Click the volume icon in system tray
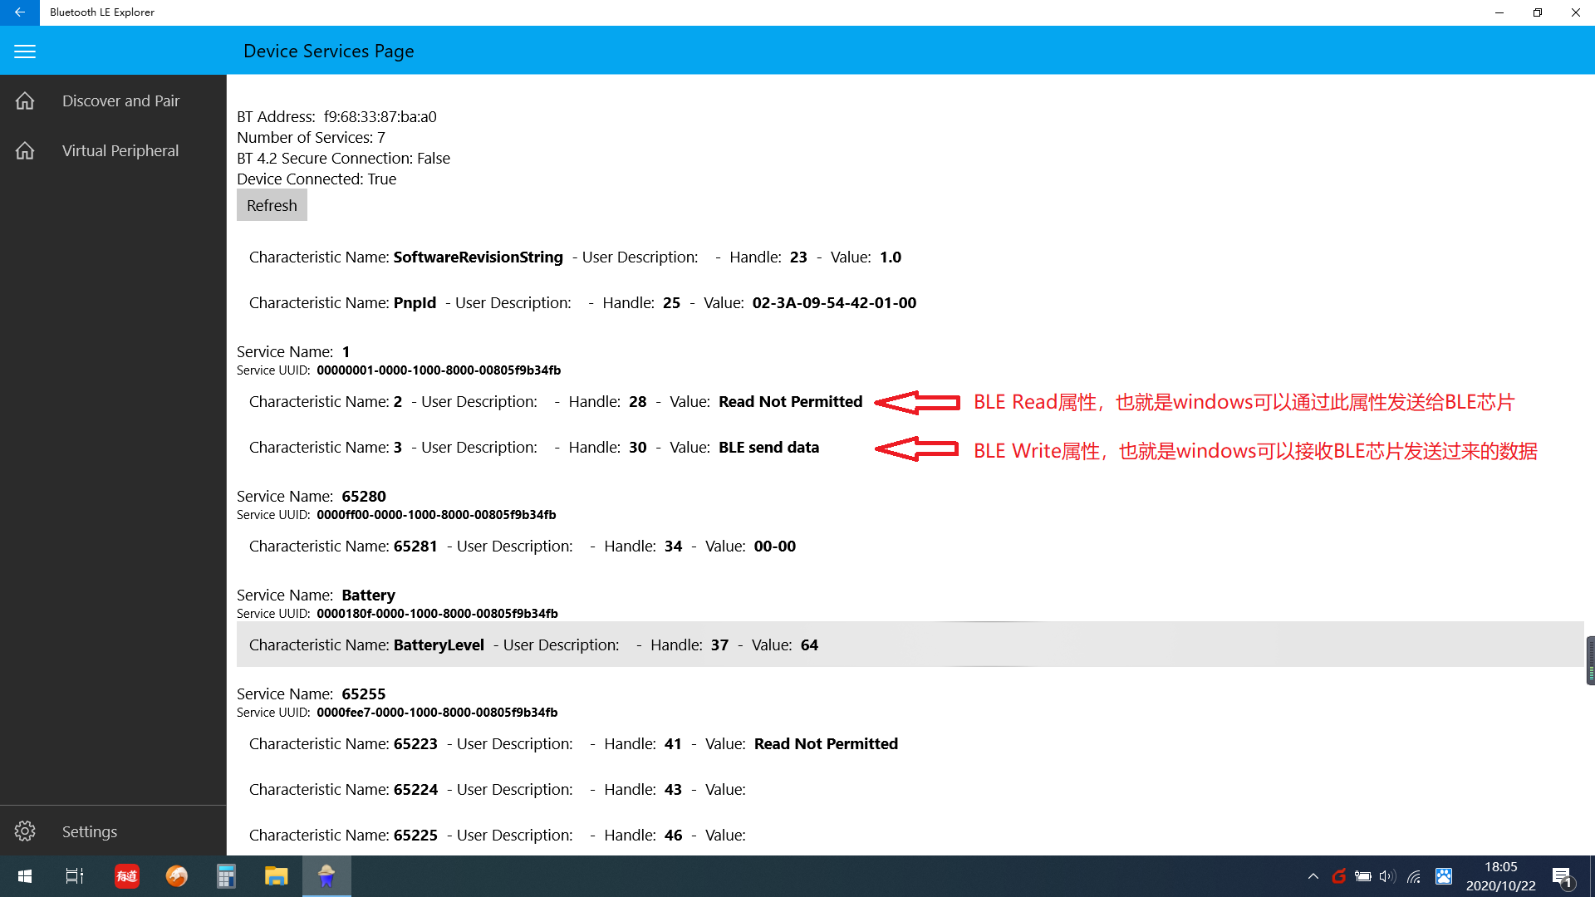 click(1388, 876)
